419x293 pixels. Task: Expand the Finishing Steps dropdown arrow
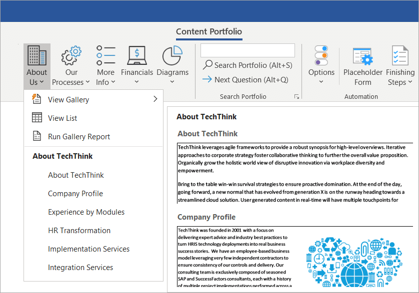pyautogui.click(x=410, y=82)
